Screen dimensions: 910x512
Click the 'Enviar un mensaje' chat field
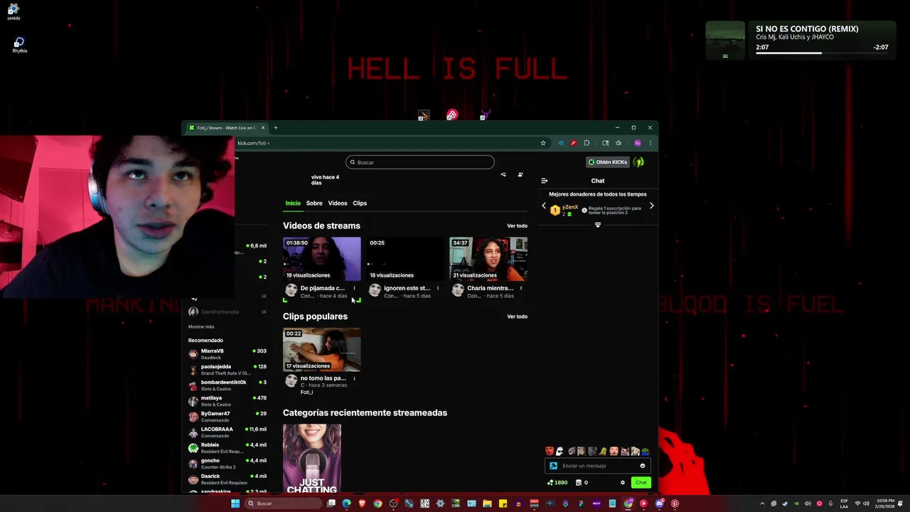(598, 466)
